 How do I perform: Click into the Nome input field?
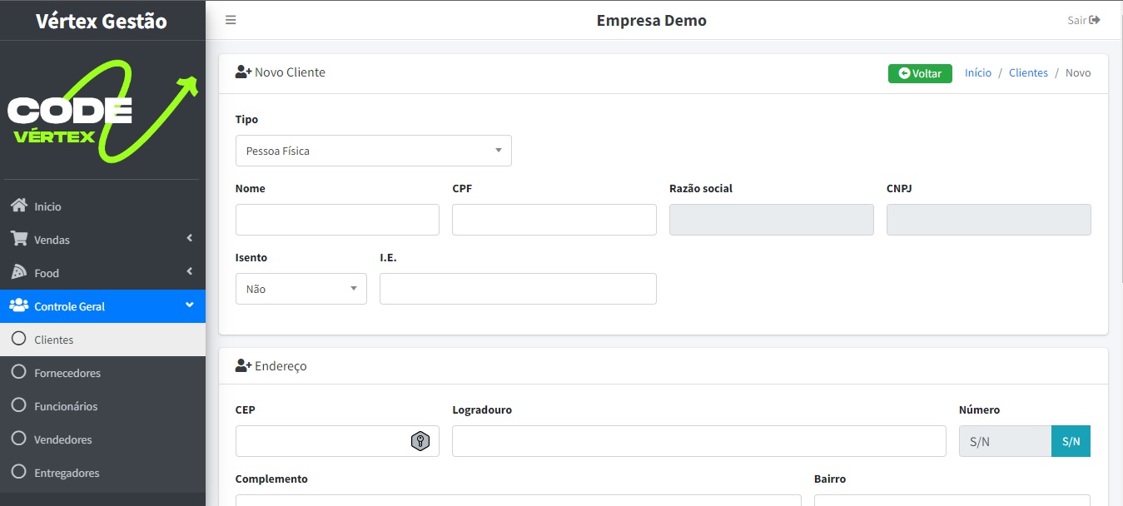point(337,220)
